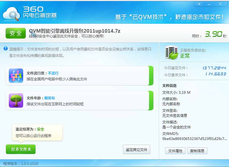
Task: Click the 3.90 elapsed time readout
Action: 213,34
